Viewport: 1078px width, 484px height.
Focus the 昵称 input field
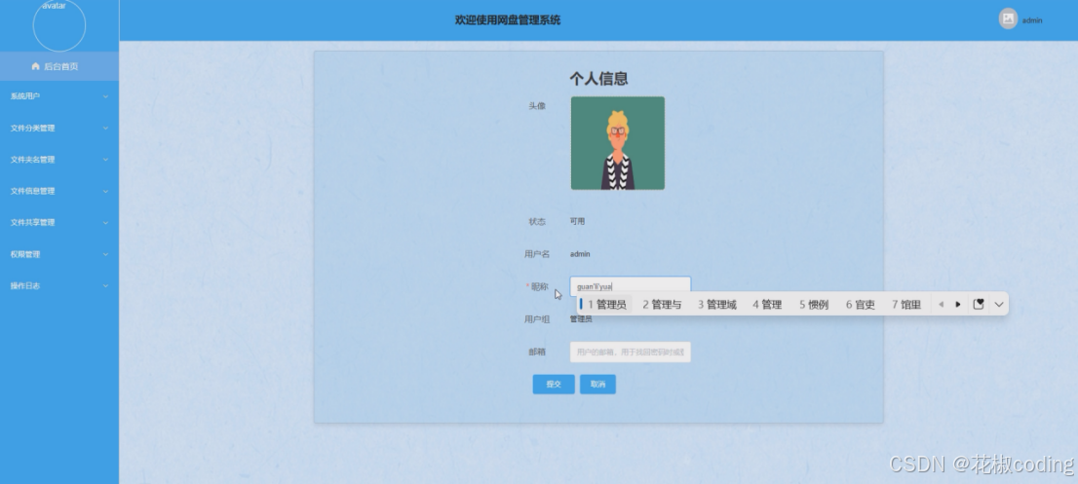[x=630, y=286]
